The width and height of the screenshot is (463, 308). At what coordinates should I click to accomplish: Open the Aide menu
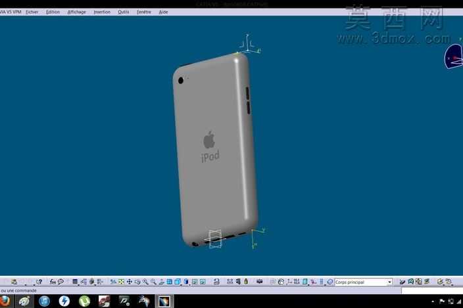pos(163,12)
